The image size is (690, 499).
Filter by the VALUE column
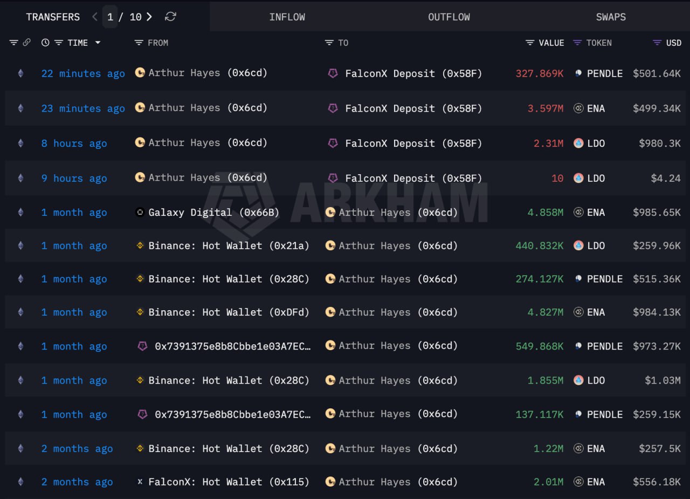click(530, 43)
